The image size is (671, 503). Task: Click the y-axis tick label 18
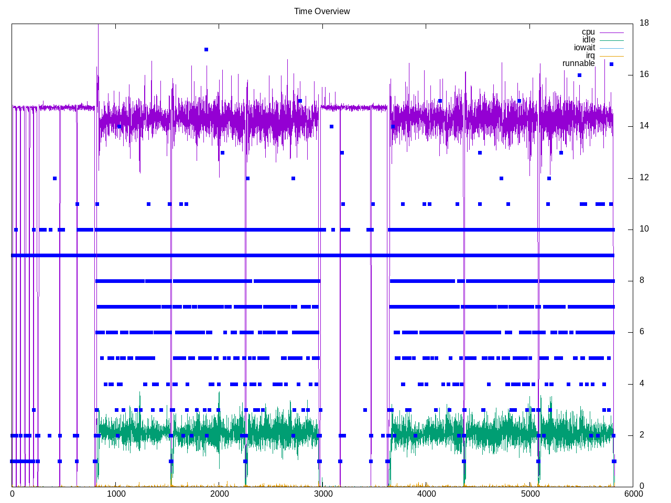click(644, 23)
